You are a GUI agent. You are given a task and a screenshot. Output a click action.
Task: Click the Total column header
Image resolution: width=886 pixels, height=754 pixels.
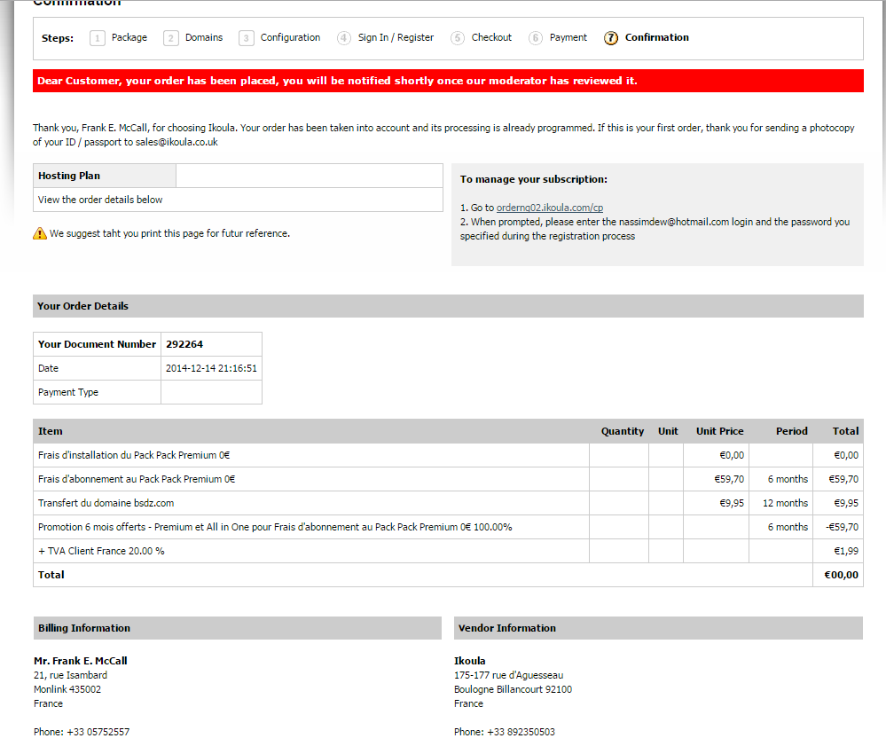845,431
